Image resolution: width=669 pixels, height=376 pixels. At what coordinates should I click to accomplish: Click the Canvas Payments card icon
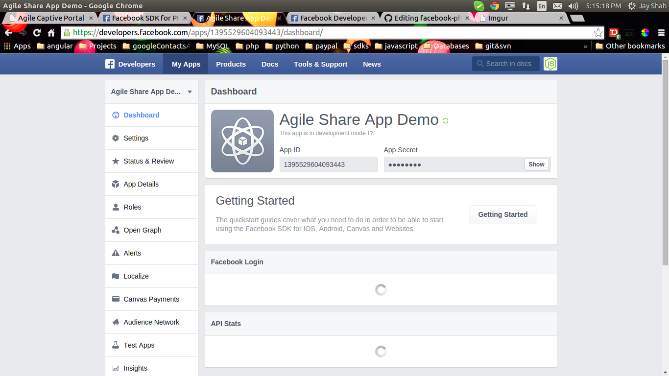point(116,299)
